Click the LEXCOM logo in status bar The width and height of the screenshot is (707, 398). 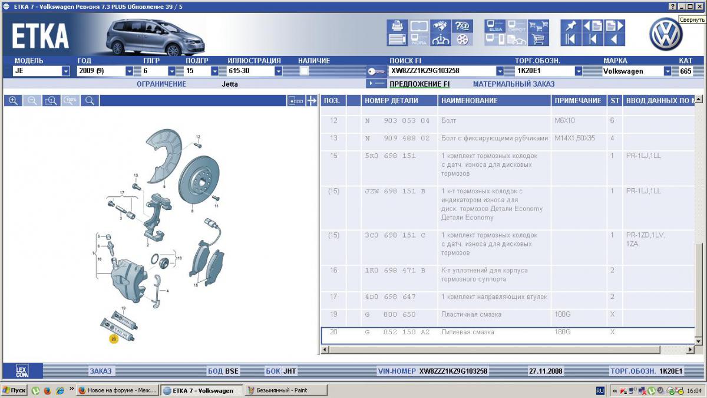pyautogui.click(x=22, y=371)
